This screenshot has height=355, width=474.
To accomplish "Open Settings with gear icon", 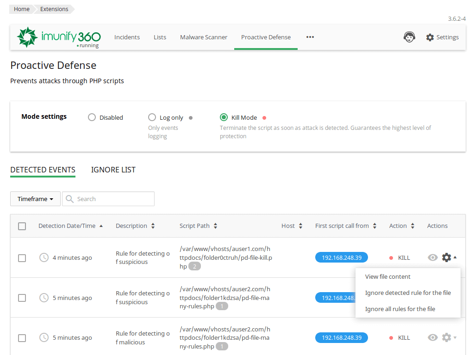I will 442,37.
